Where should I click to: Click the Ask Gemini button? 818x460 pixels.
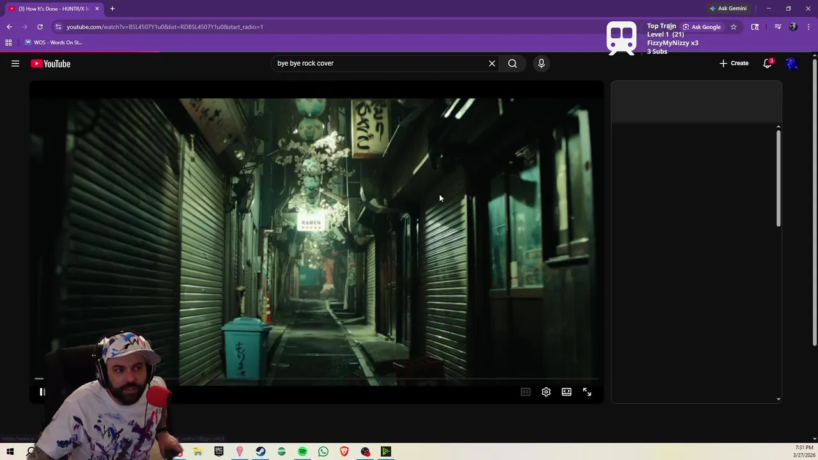[728, 8]
